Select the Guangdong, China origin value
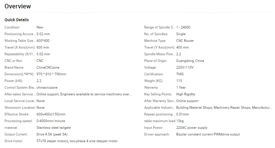 (190, 61)
